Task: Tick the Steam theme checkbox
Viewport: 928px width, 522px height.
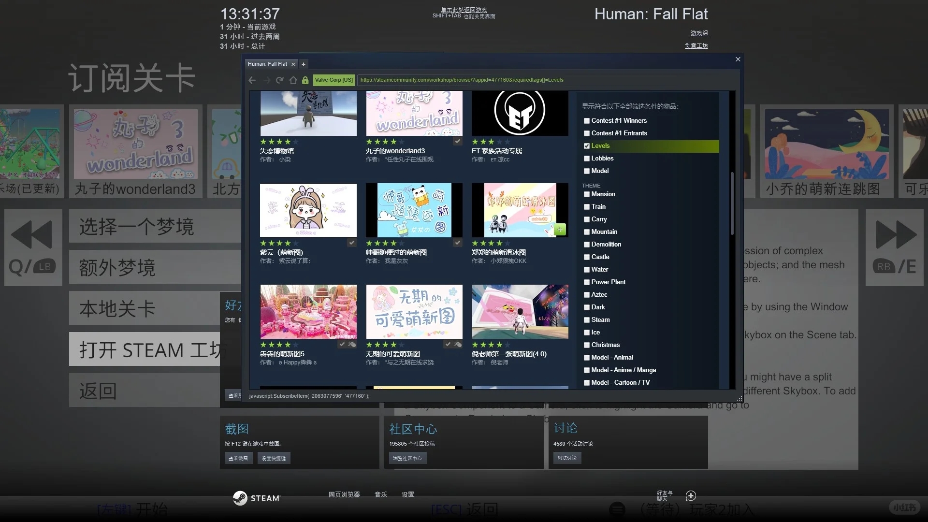Action: pos(587,320)
